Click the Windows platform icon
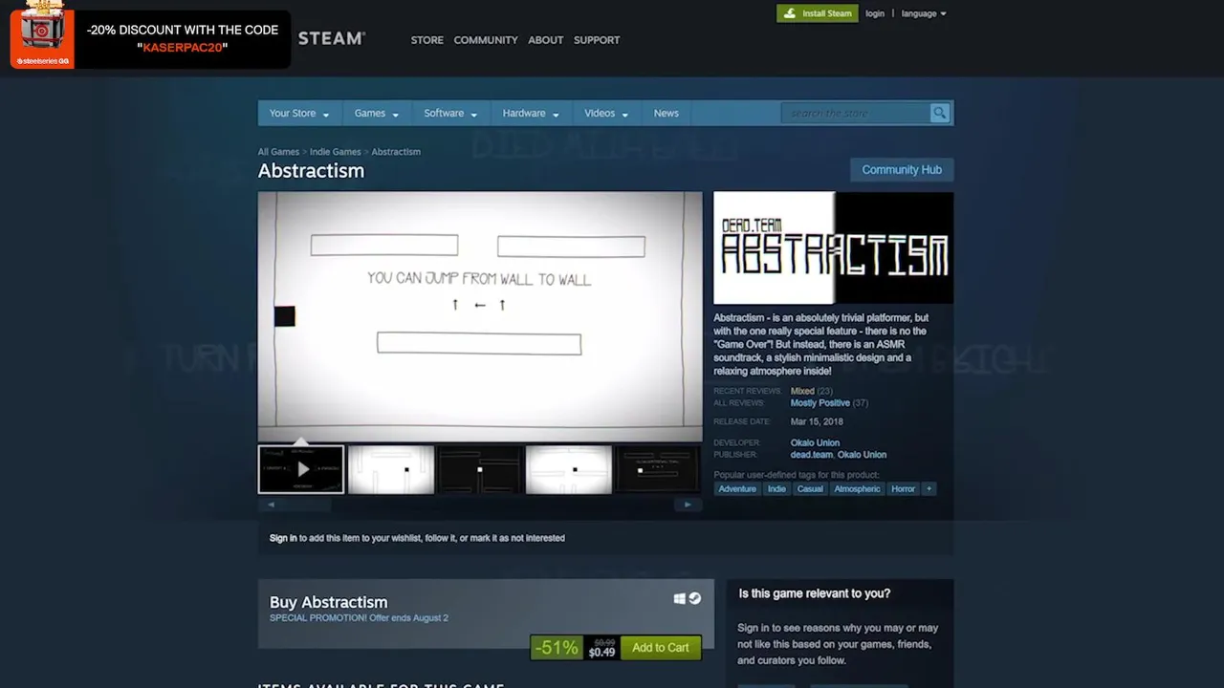 click(x=679, y=599)
